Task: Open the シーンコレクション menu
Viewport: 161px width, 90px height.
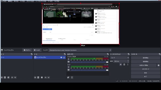Action: (41, 1)
